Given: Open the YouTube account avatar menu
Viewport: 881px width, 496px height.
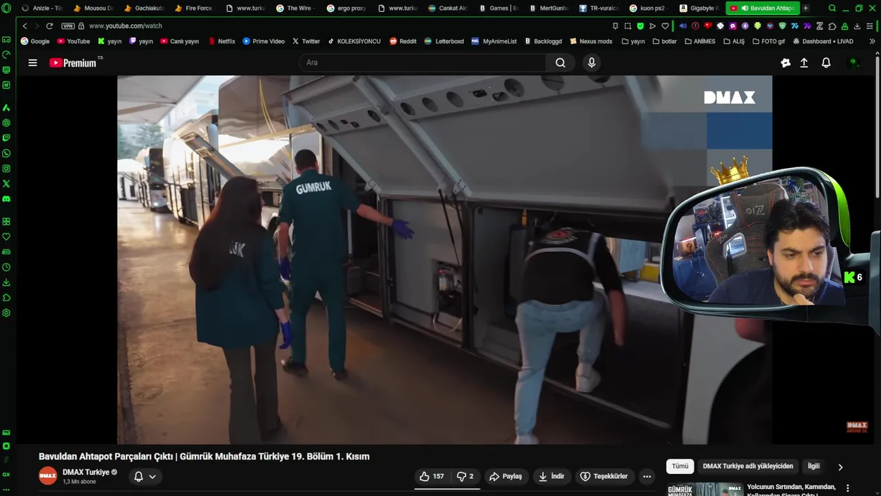Looking at the screenshot, I should pos(854,63).
